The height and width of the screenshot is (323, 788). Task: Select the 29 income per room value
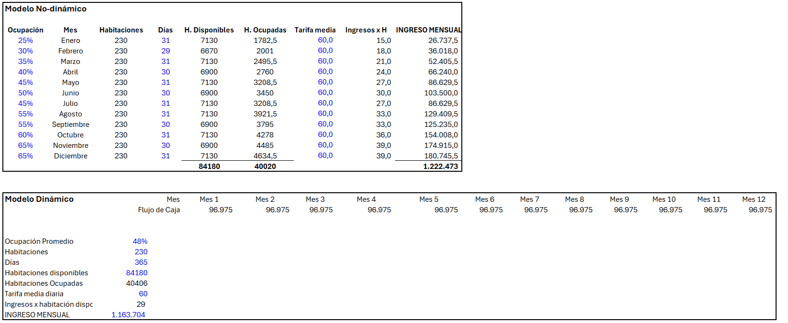coord(141,304)
